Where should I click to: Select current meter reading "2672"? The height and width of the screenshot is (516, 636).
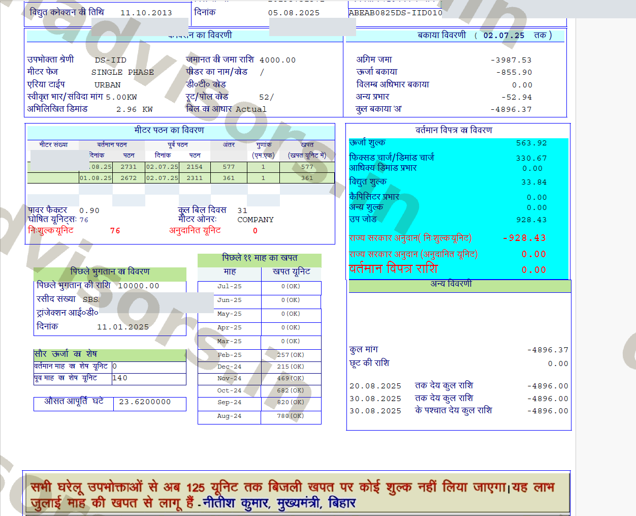[129, 178]
